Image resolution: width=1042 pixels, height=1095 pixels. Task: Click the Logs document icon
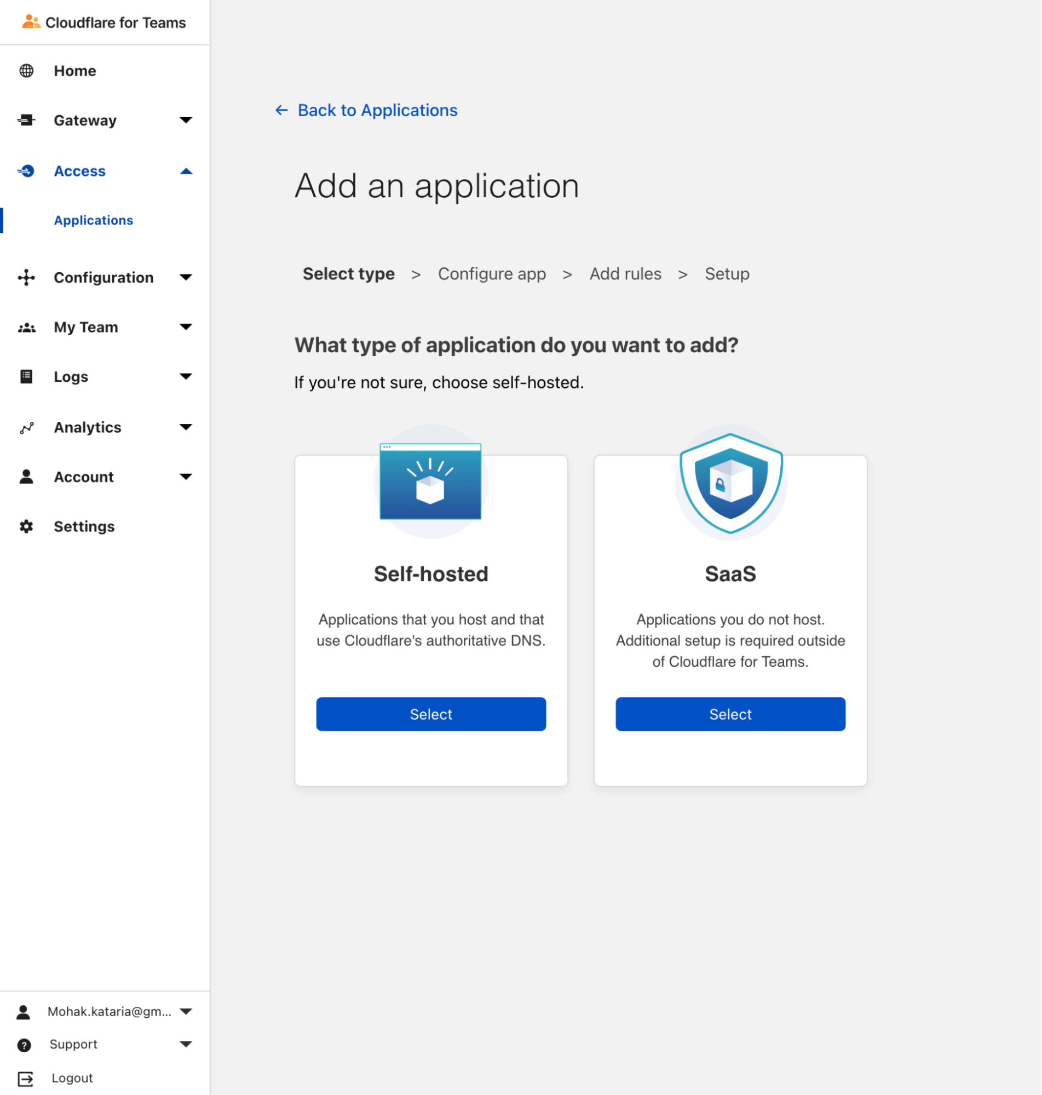(x=26, y=377)
